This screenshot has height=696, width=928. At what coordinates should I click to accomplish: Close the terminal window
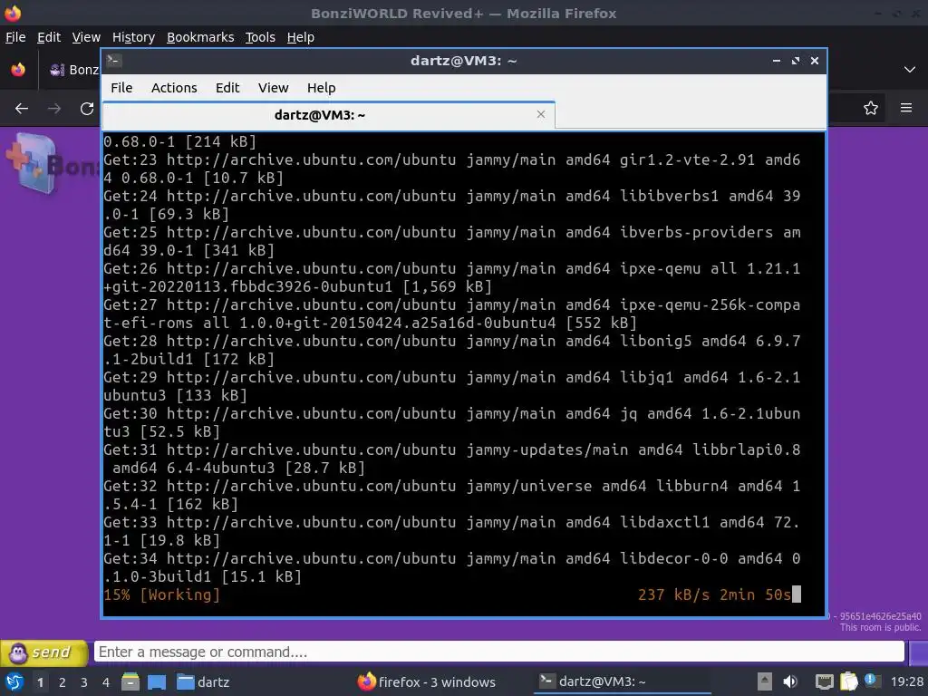click(815, 61)
